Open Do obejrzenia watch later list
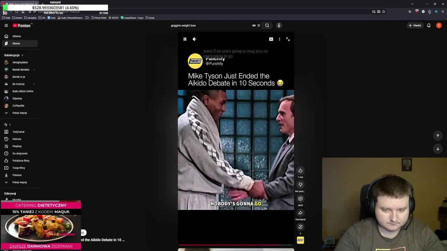 point(20,153)
